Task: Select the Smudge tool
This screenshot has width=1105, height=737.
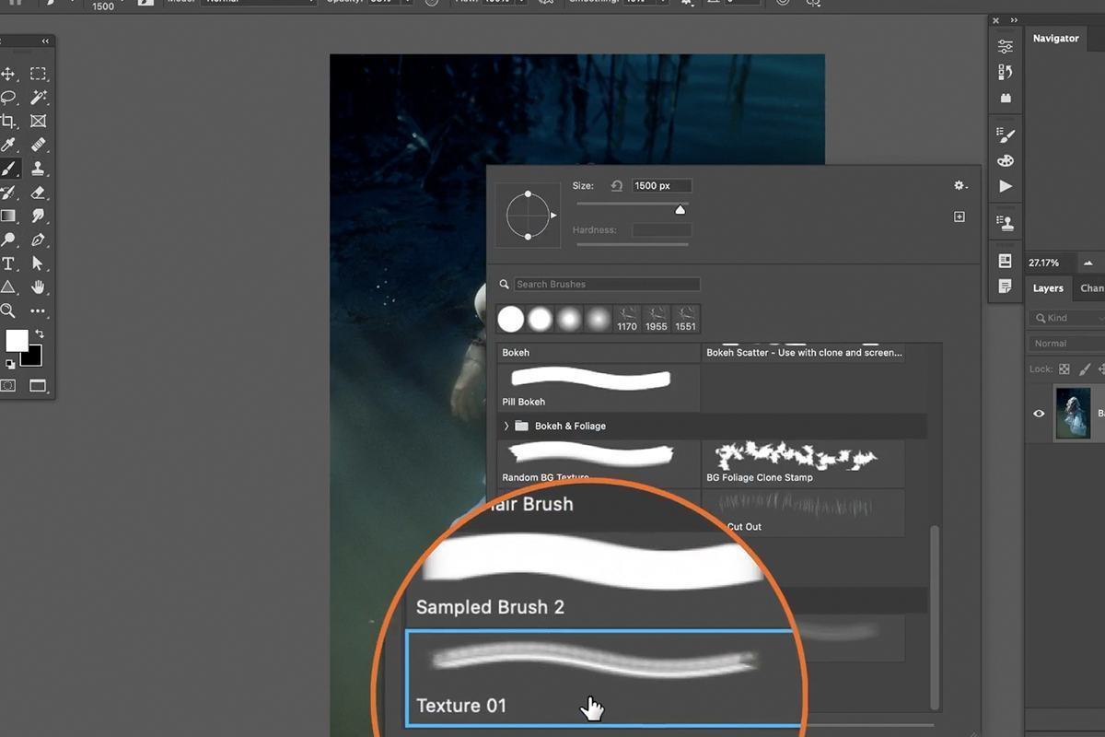Action: coord(38,216)
